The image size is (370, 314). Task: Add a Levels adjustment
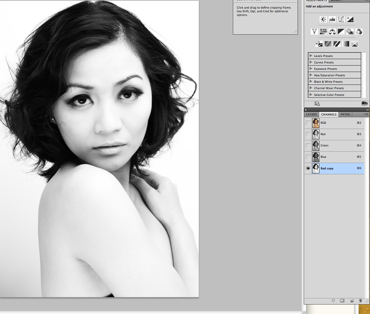[332, 20]
